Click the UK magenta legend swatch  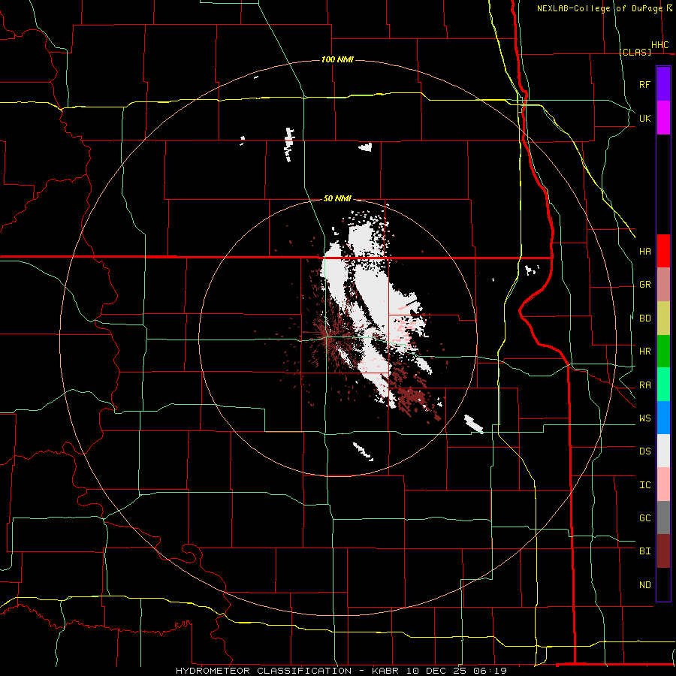pyautogui.click(x=663, y=118)
